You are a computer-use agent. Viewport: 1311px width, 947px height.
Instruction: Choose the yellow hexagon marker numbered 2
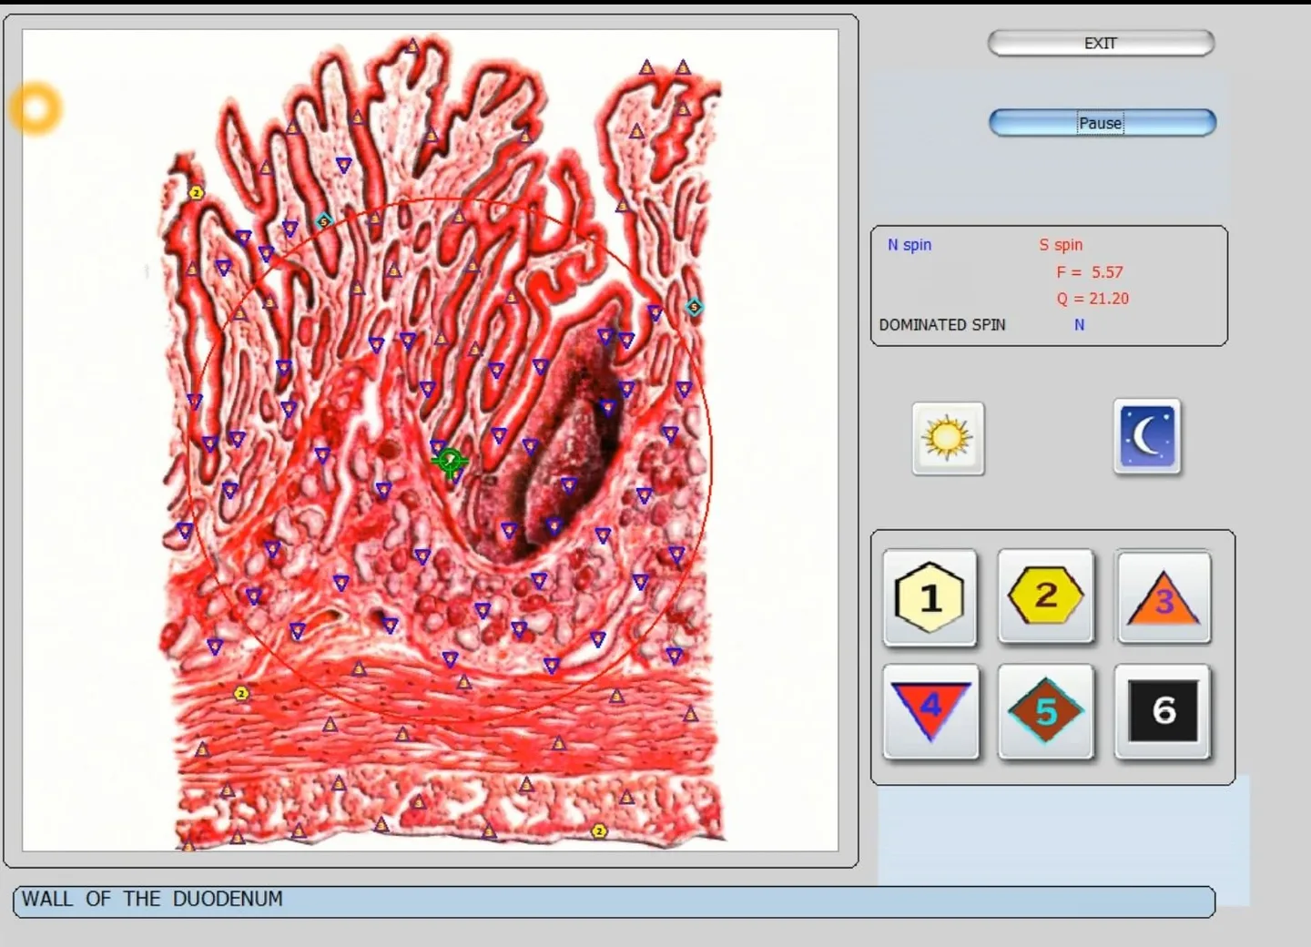pyautogui.click(x=1046, y=596)
